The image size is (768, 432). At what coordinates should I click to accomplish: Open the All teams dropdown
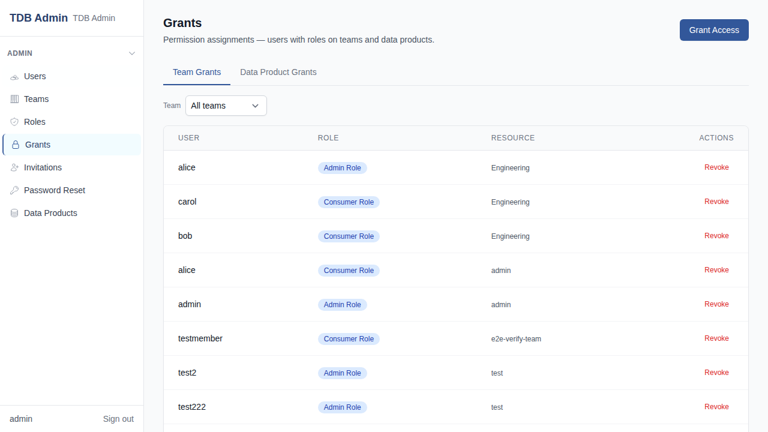coord(226,106)
